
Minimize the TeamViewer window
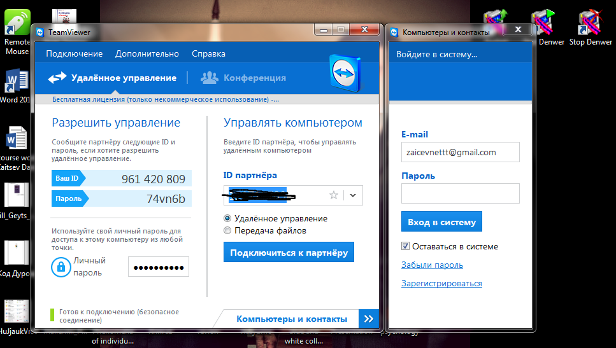[x=324, y=30]
